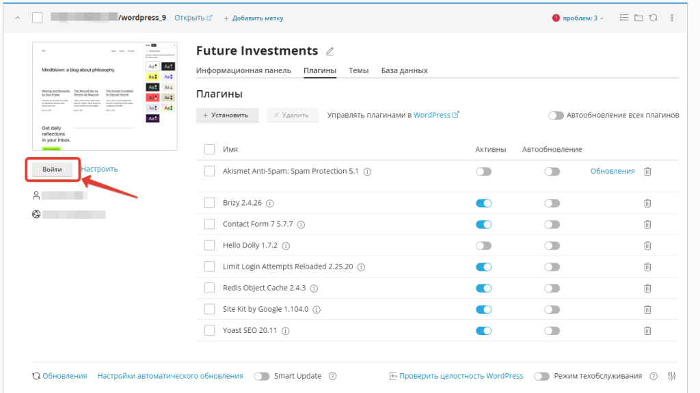The width and height of the screenshot is (700, 393).
Task: Select Hello Dolly checkbox
Action: 209,245
